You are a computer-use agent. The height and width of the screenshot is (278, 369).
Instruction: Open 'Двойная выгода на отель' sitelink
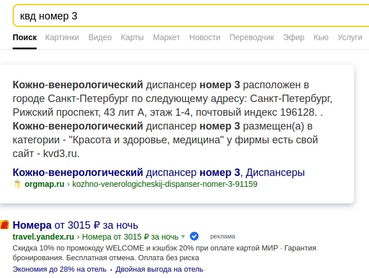pyautogui.click(x=159, y=269)
